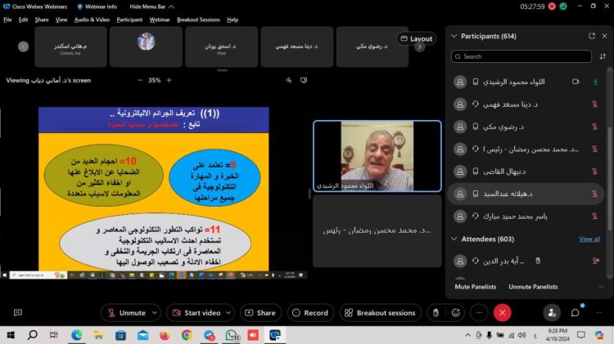614x344 pixels.
Task: Show hidden system tray icons chevron
Action: (467, 335)
